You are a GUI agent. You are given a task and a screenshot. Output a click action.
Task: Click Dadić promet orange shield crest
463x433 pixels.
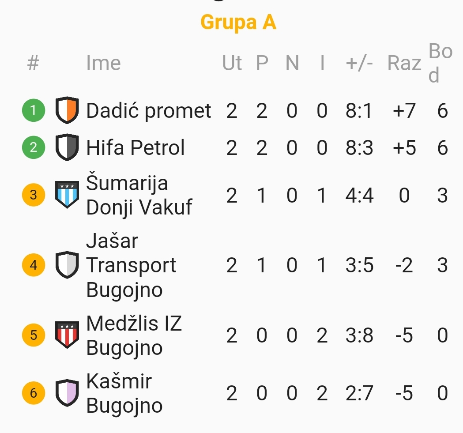tap(67, 110)
